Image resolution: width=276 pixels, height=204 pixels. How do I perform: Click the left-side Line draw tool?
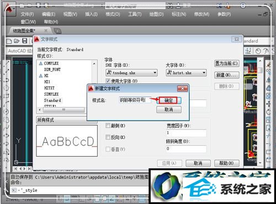click(7, 63)
